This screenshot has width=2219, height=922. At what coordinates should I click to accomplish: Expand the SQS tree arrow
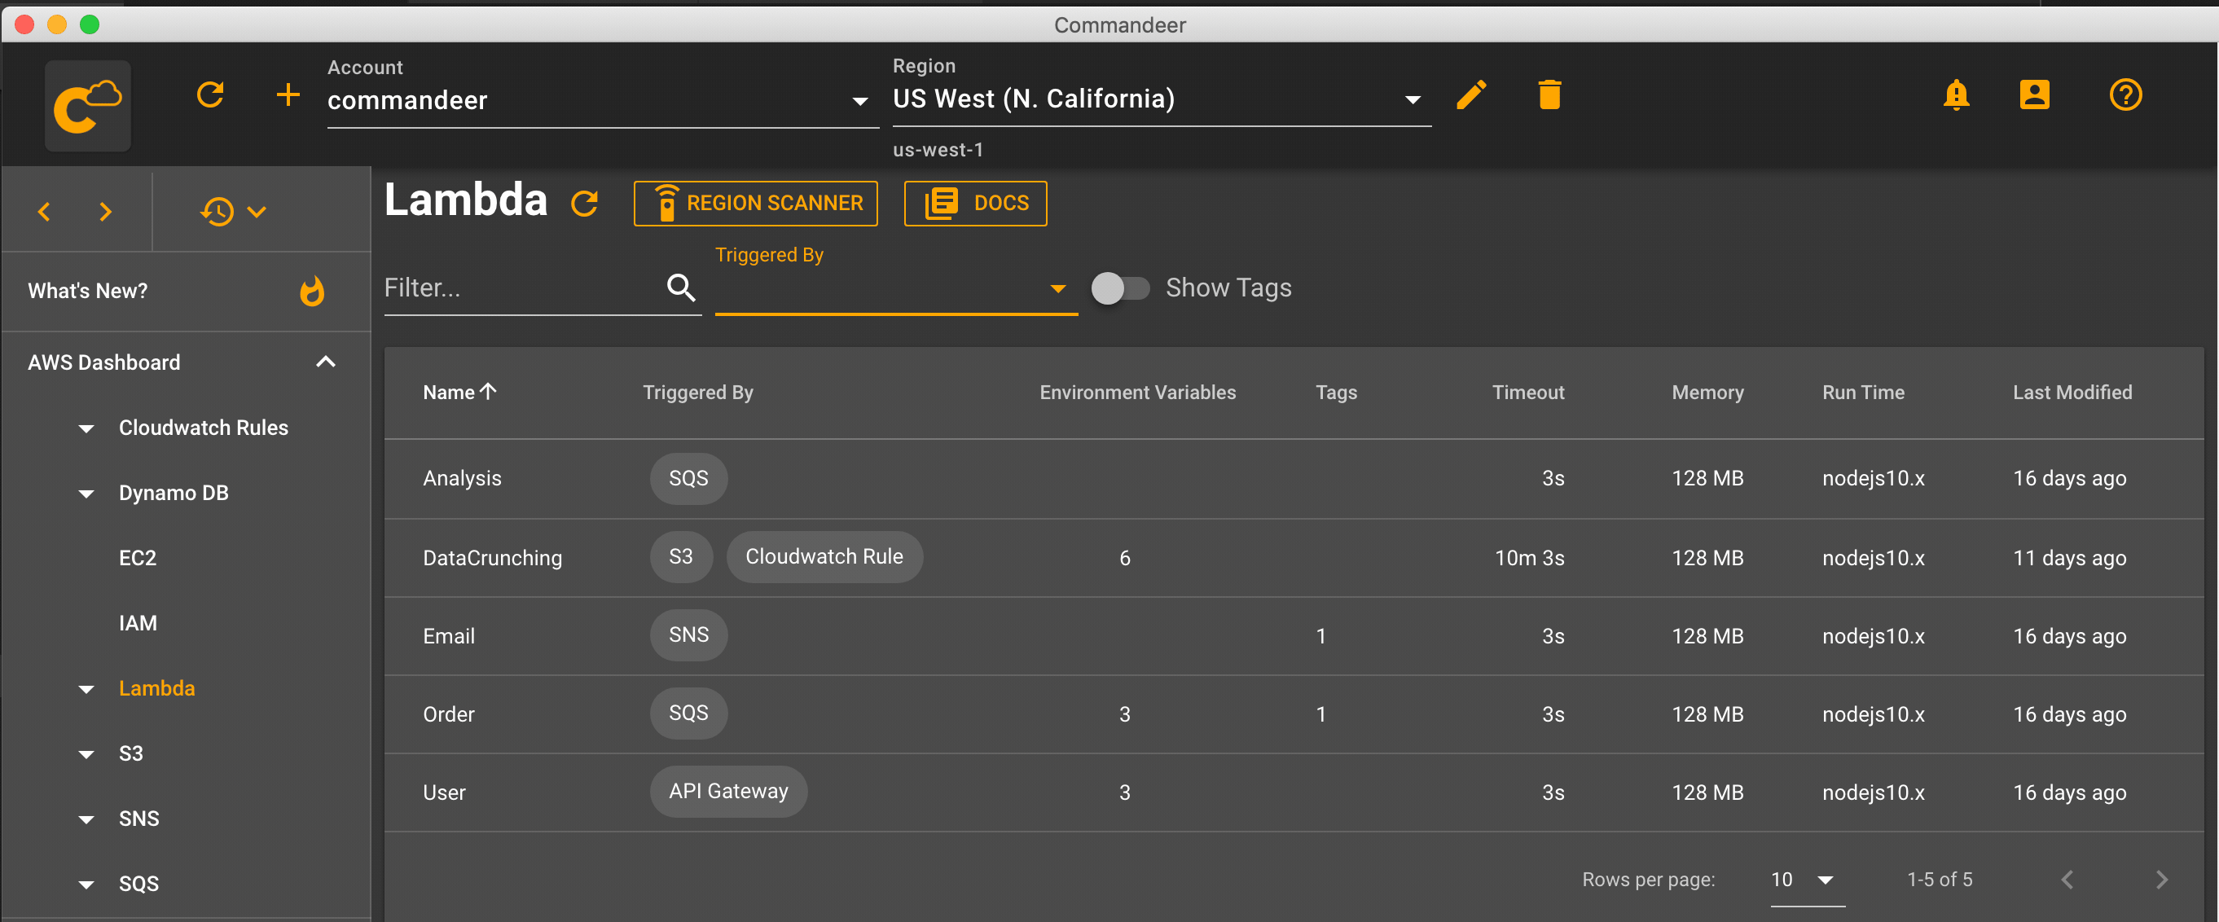pos(86,885)
